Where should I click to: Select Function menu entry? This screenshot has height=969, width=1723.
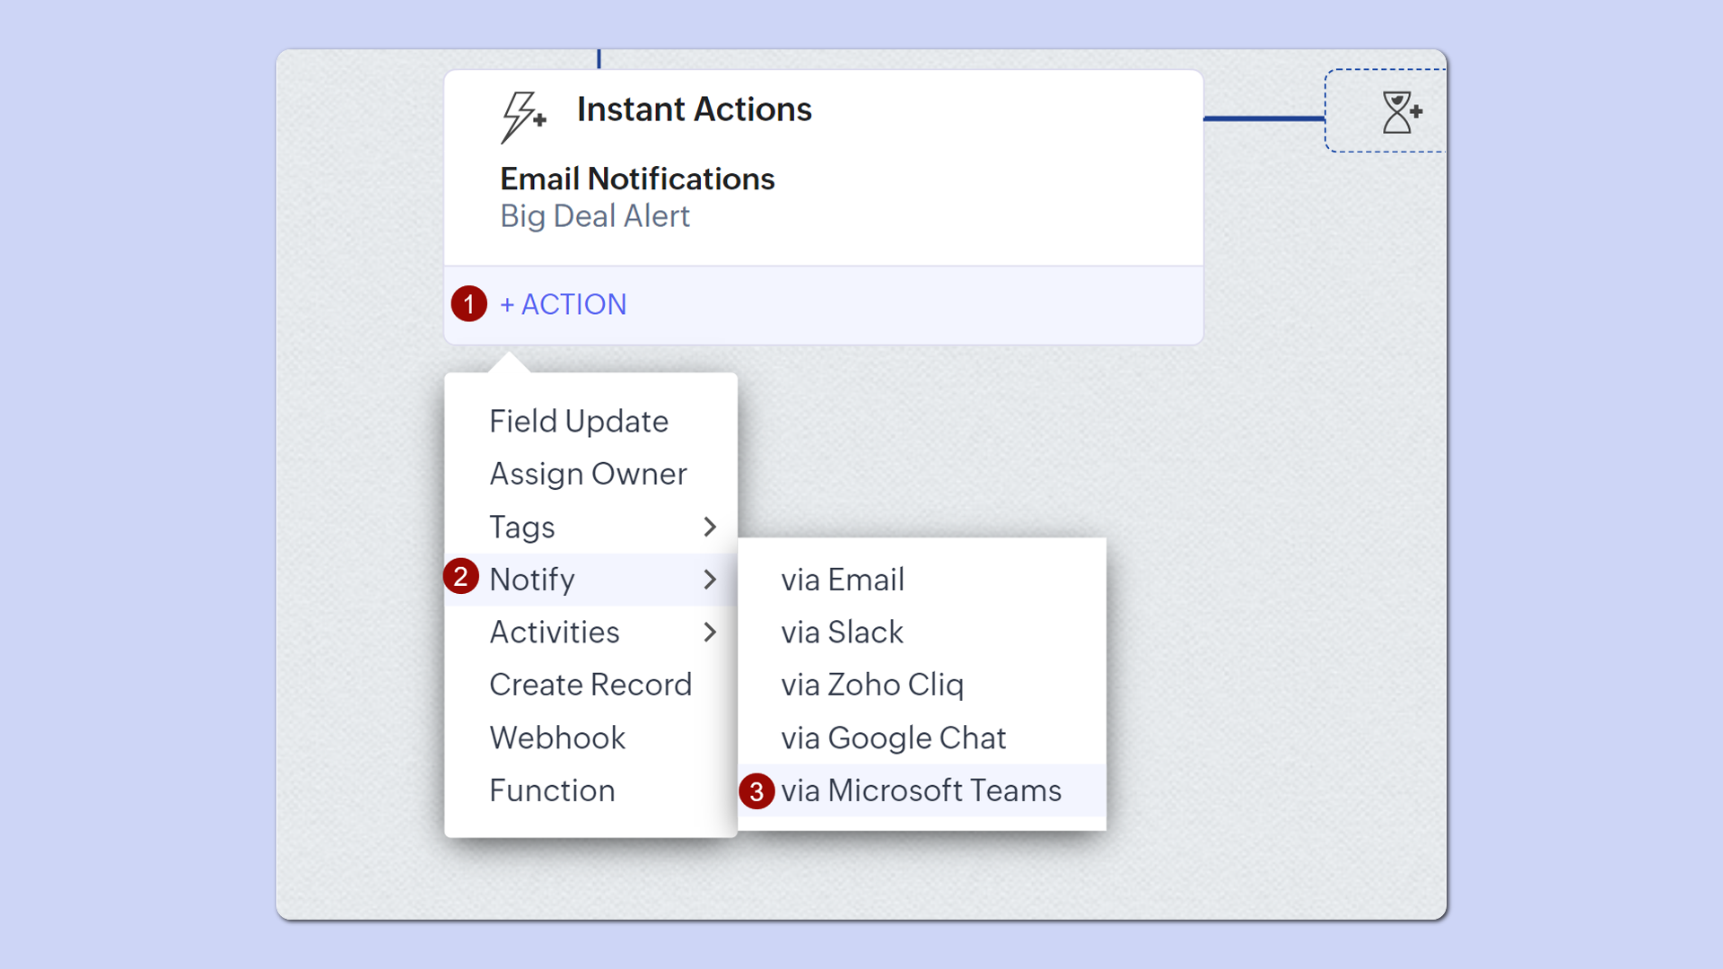[552, 790]
